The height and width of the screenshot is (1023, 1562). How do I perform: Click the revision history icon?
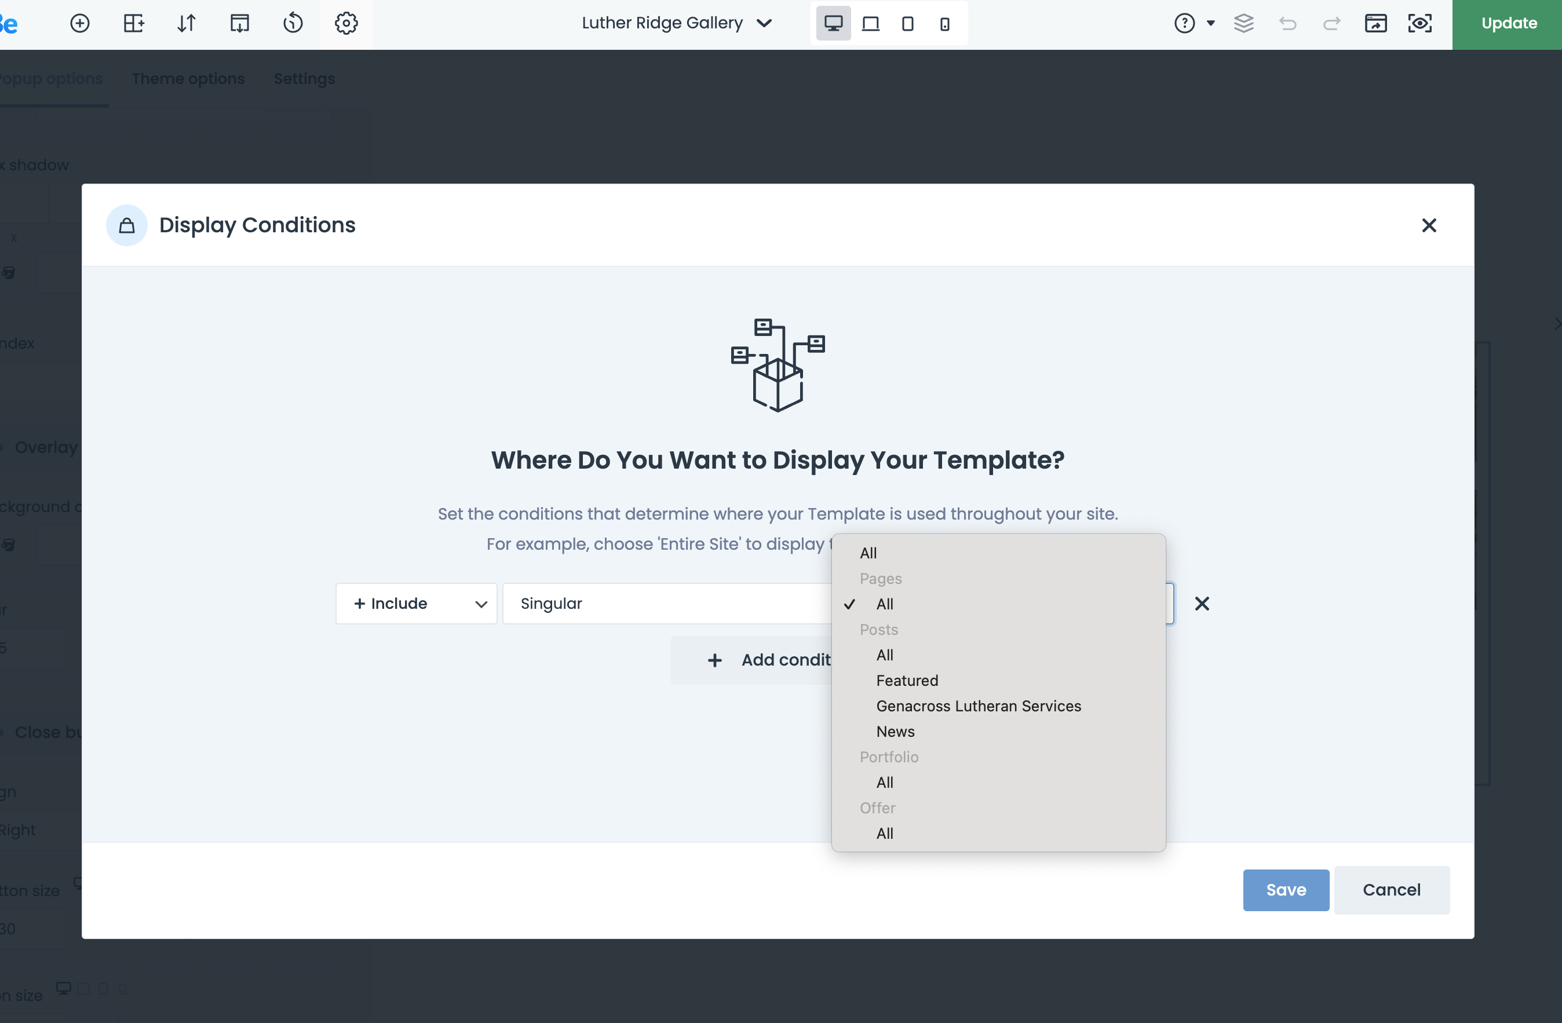(293, 24)
